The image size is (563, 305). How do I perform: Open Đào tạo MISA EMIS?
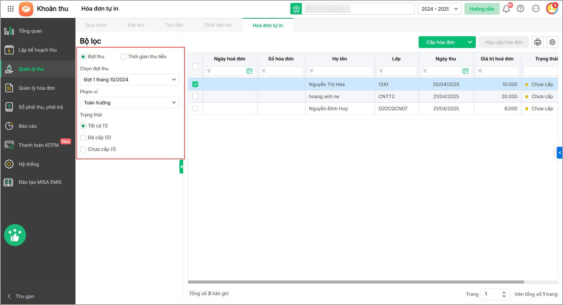point(38,182)
